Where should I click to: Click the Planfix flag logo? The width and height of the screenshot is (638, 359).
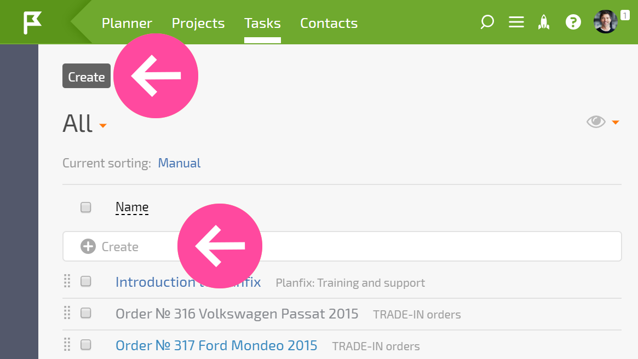point(32,22)
